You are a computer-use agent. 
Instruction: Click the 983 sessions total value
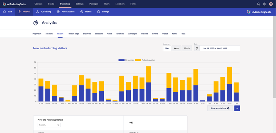131,123
